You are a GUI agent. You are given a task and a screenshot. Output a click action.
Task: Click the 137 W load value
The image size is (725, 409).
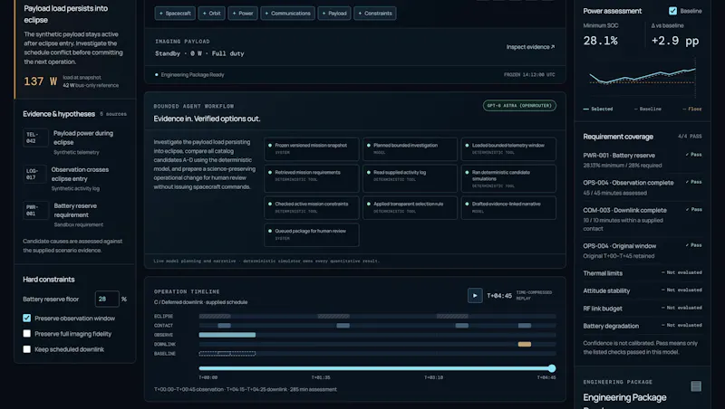pos(40,81)
